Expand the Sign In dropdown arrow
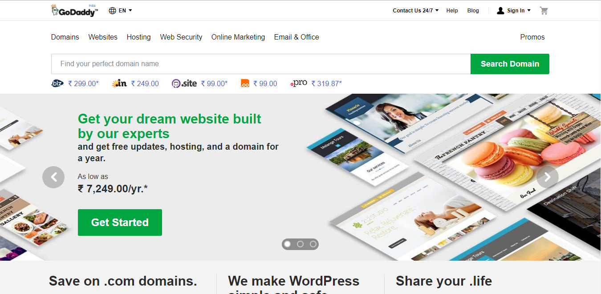601x294 pixels. coord(529,11)
